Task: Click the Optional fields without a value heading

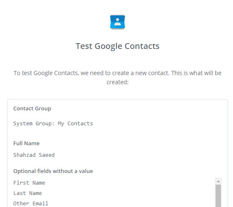Action: pyautogui.click(x=53, y=171)
